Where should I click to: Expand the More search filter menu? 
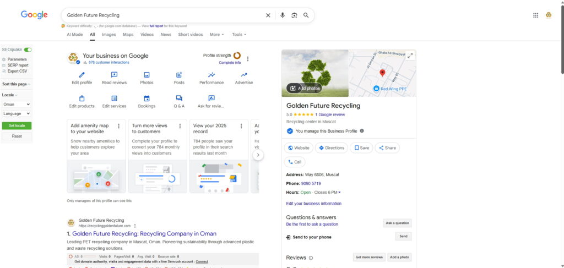[216, 35]
